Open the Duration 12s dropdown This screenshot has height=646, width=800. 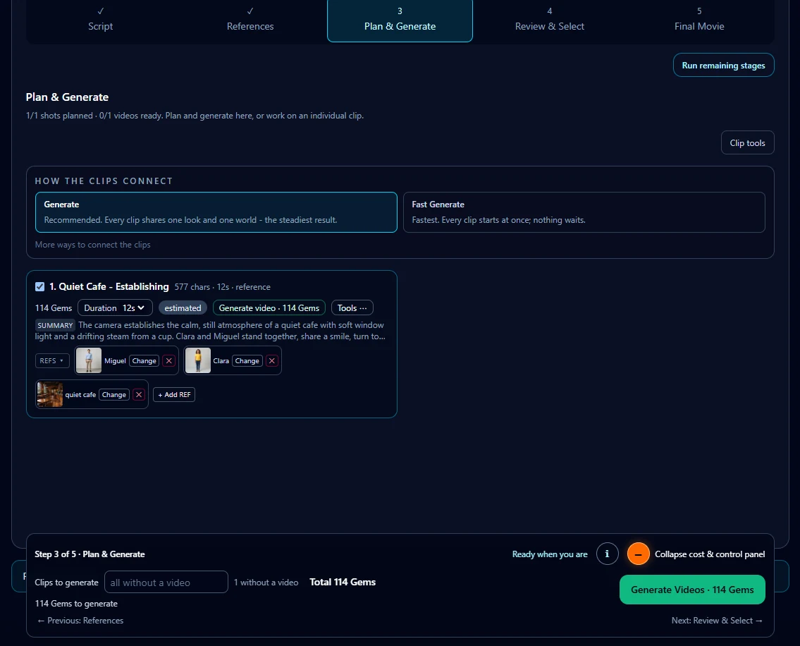(x=115, y=308)
